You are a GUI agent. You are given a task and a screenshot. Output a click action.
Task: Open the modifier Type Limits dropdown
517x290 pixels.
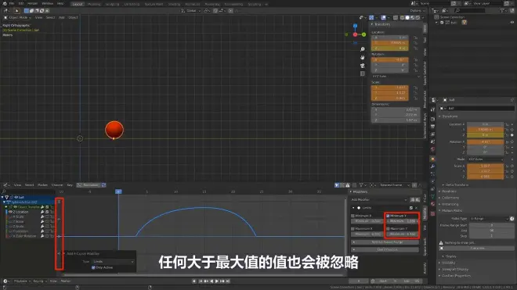tap(113, 261)
